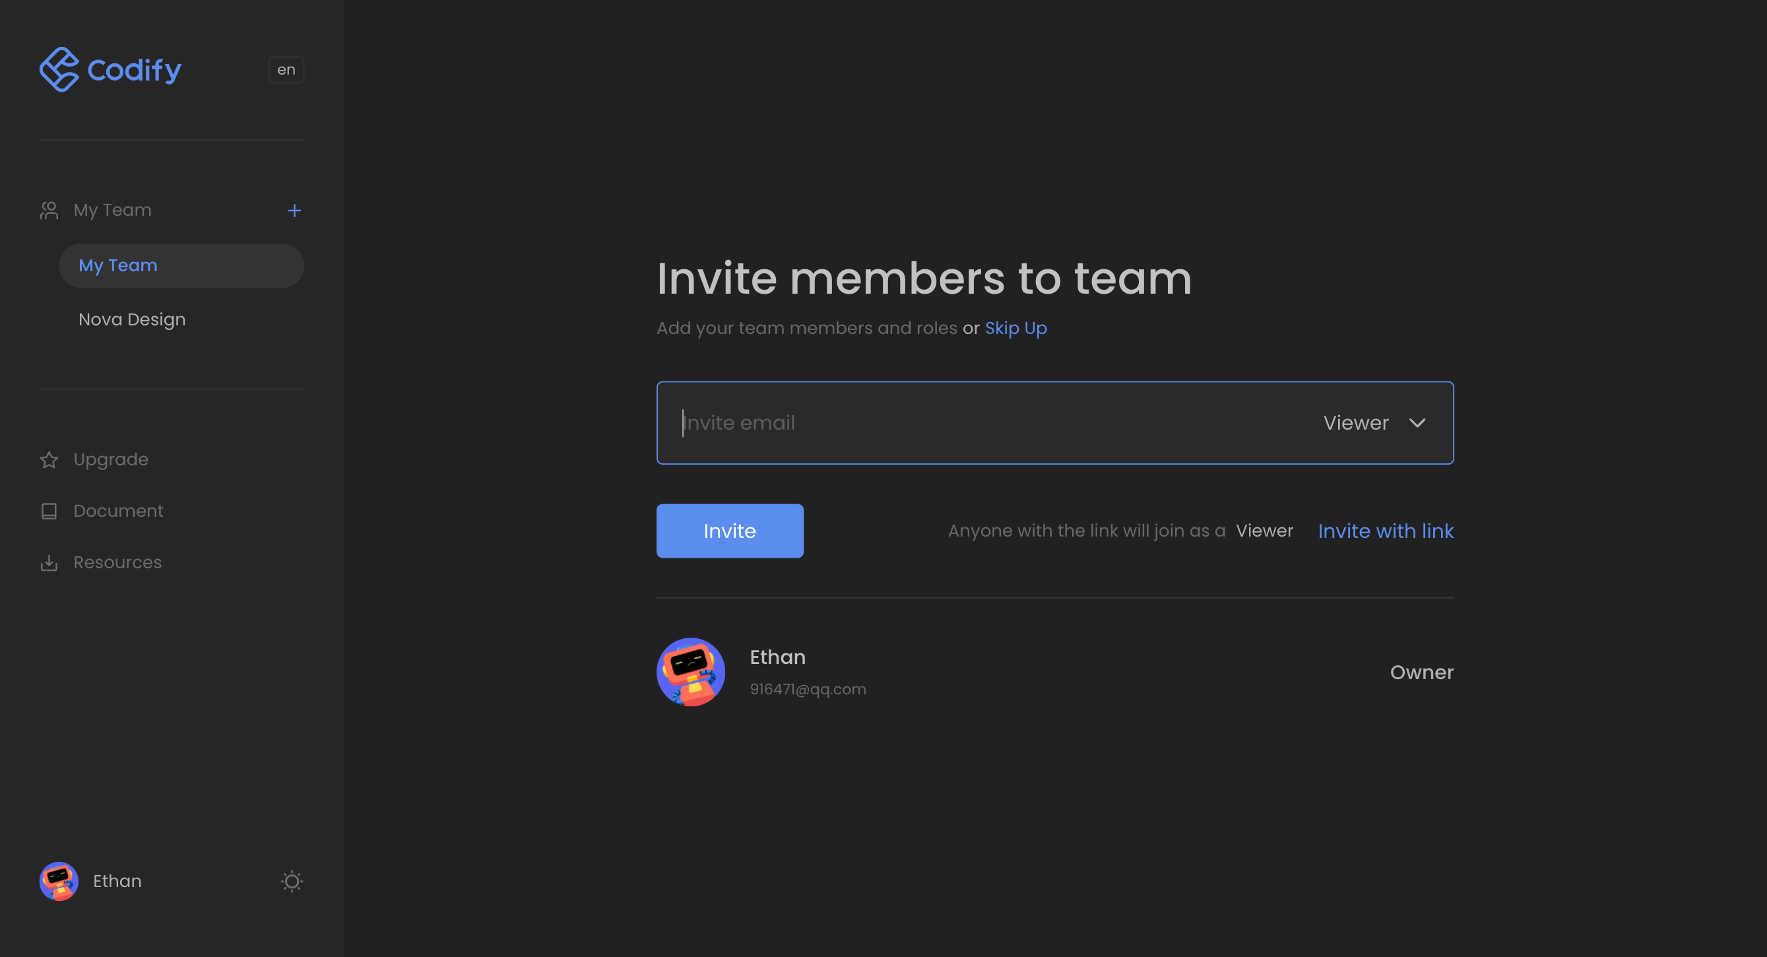Open the Viewer role dropdown

click(x=1374, y=422)
